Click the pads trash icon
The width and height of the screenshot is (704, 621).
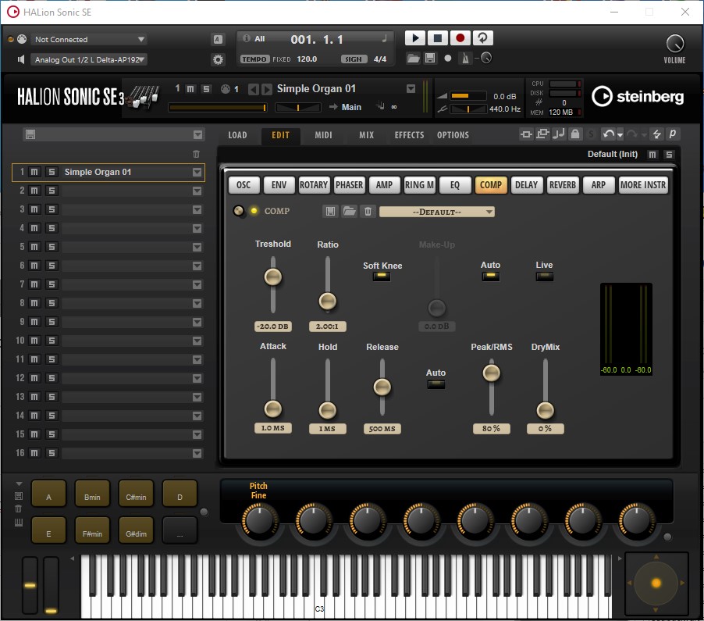[19, 509]
